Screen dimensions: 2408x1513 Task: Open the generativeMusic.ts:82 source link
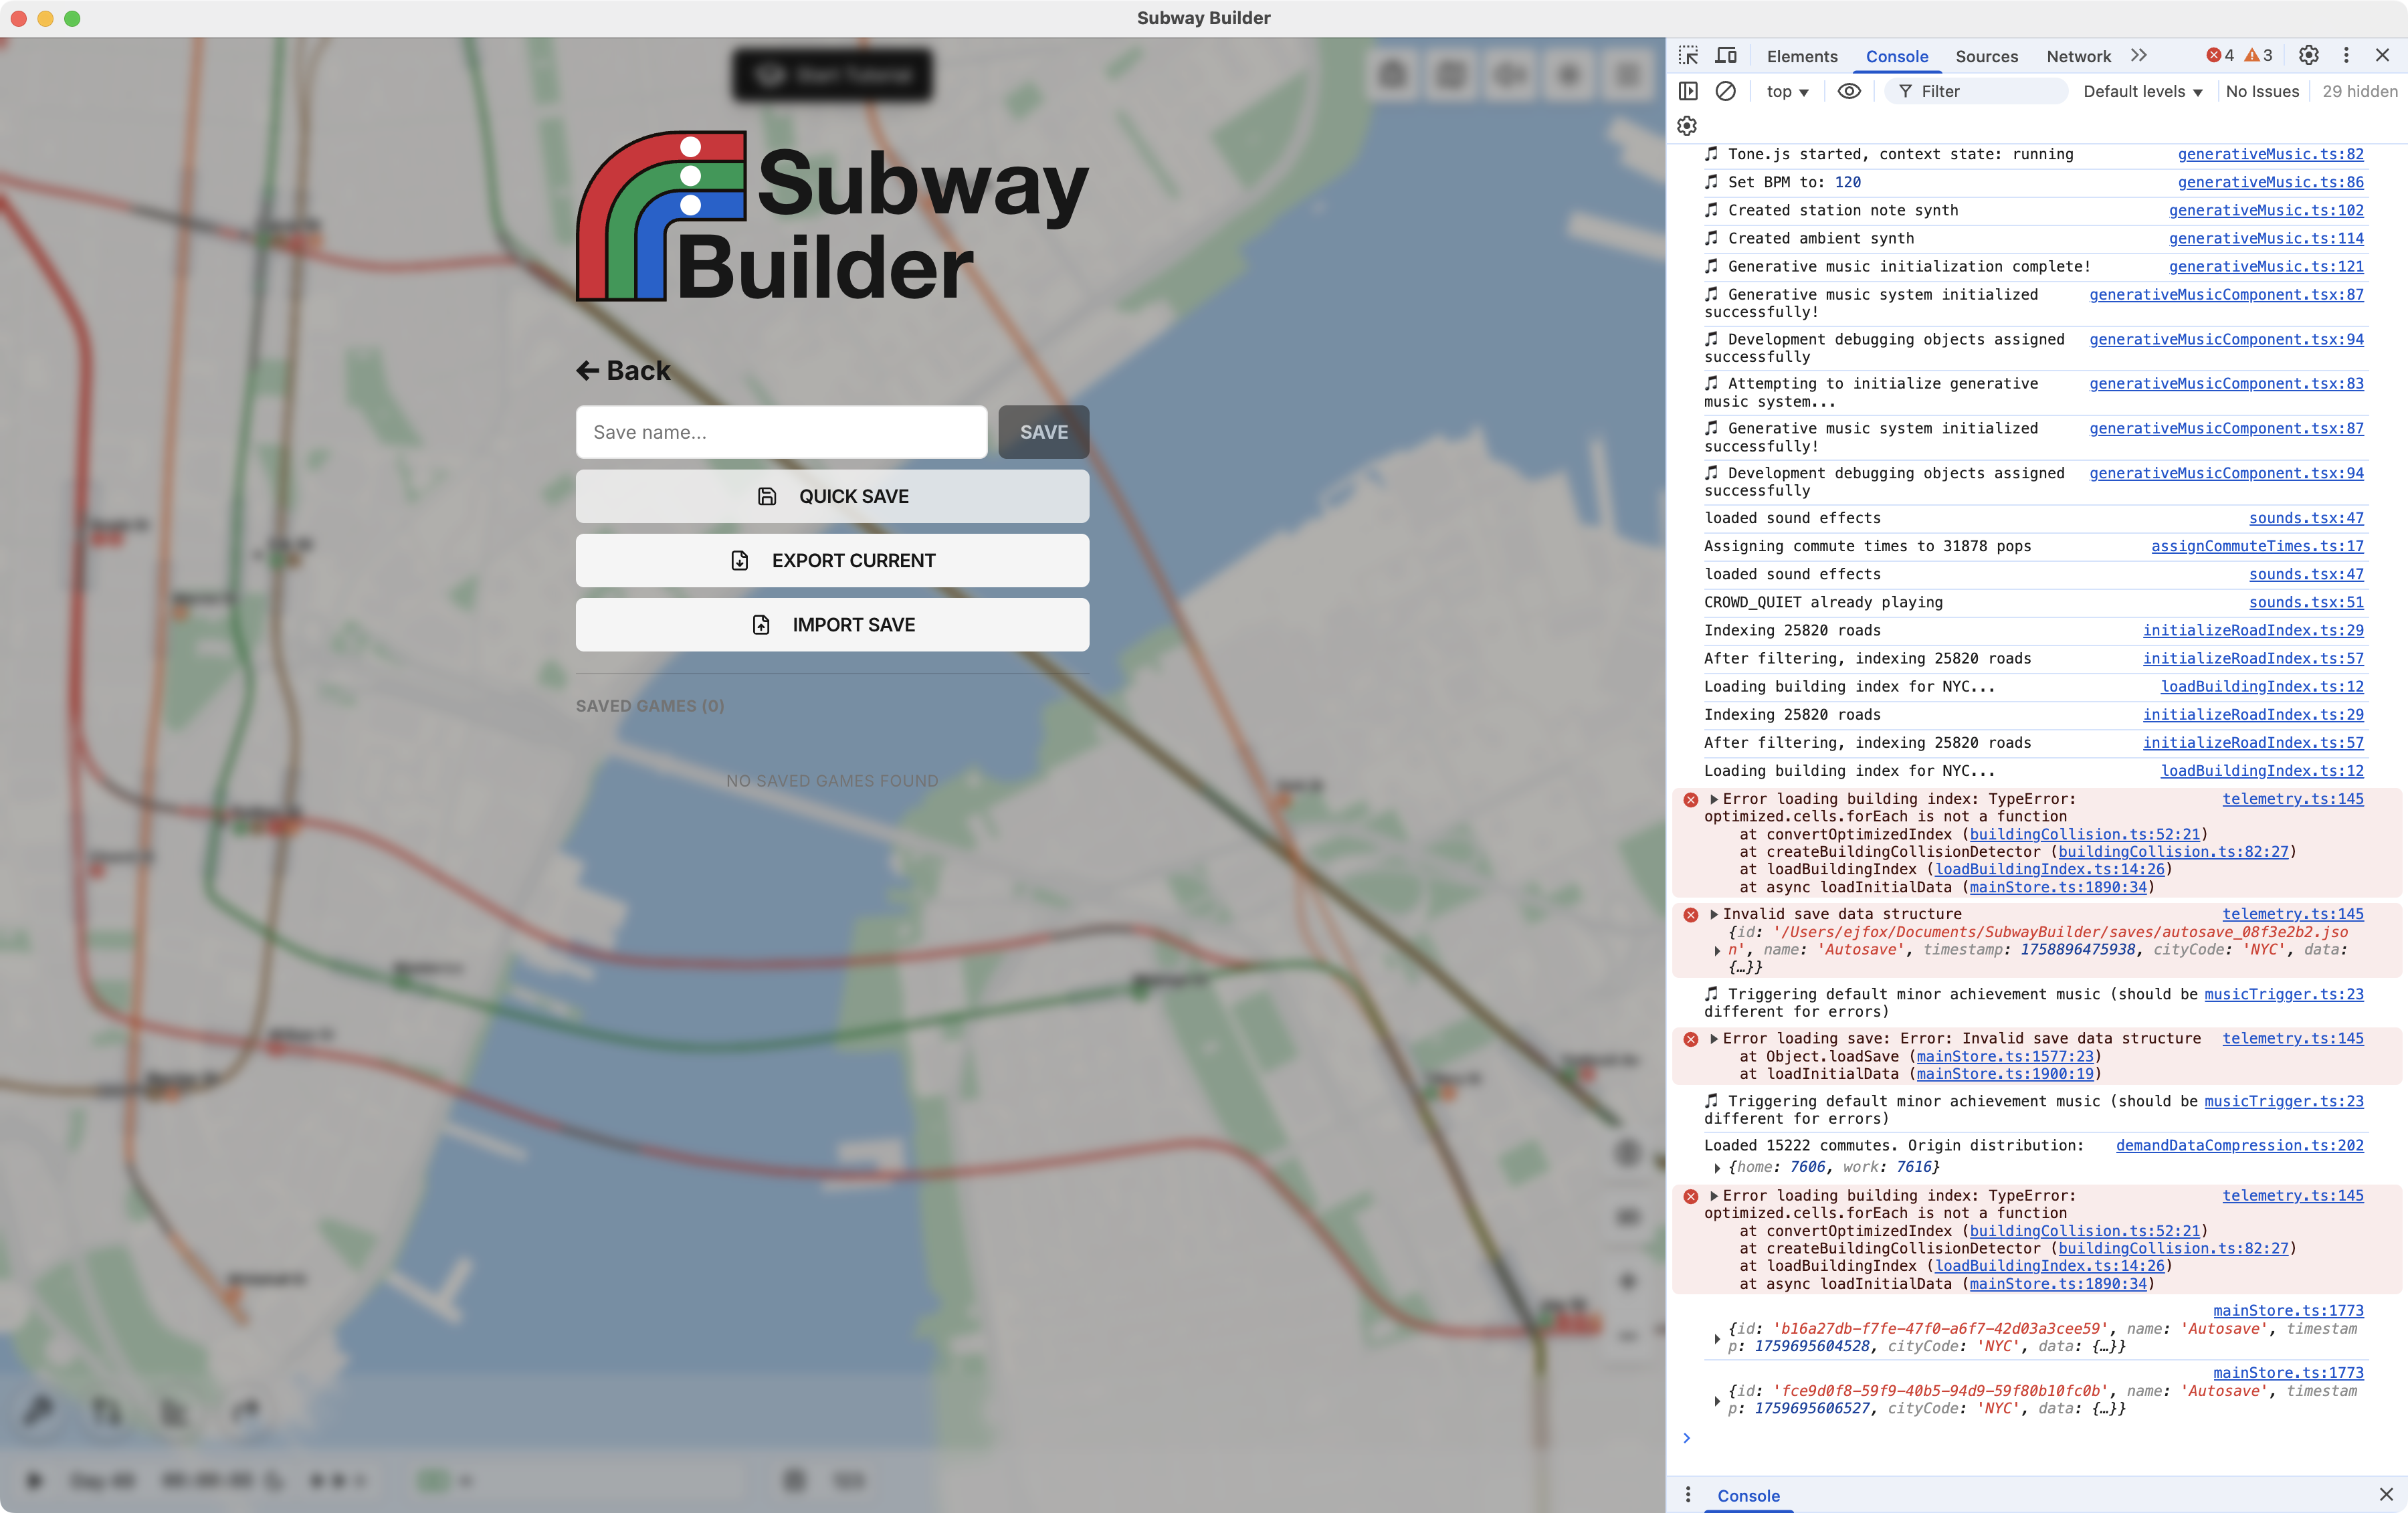click(x=2270, y=154)
